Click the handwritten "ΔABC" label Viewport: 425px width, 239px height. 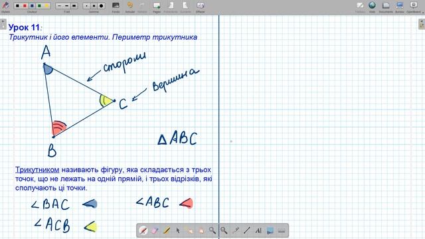(x=177, y=138)
